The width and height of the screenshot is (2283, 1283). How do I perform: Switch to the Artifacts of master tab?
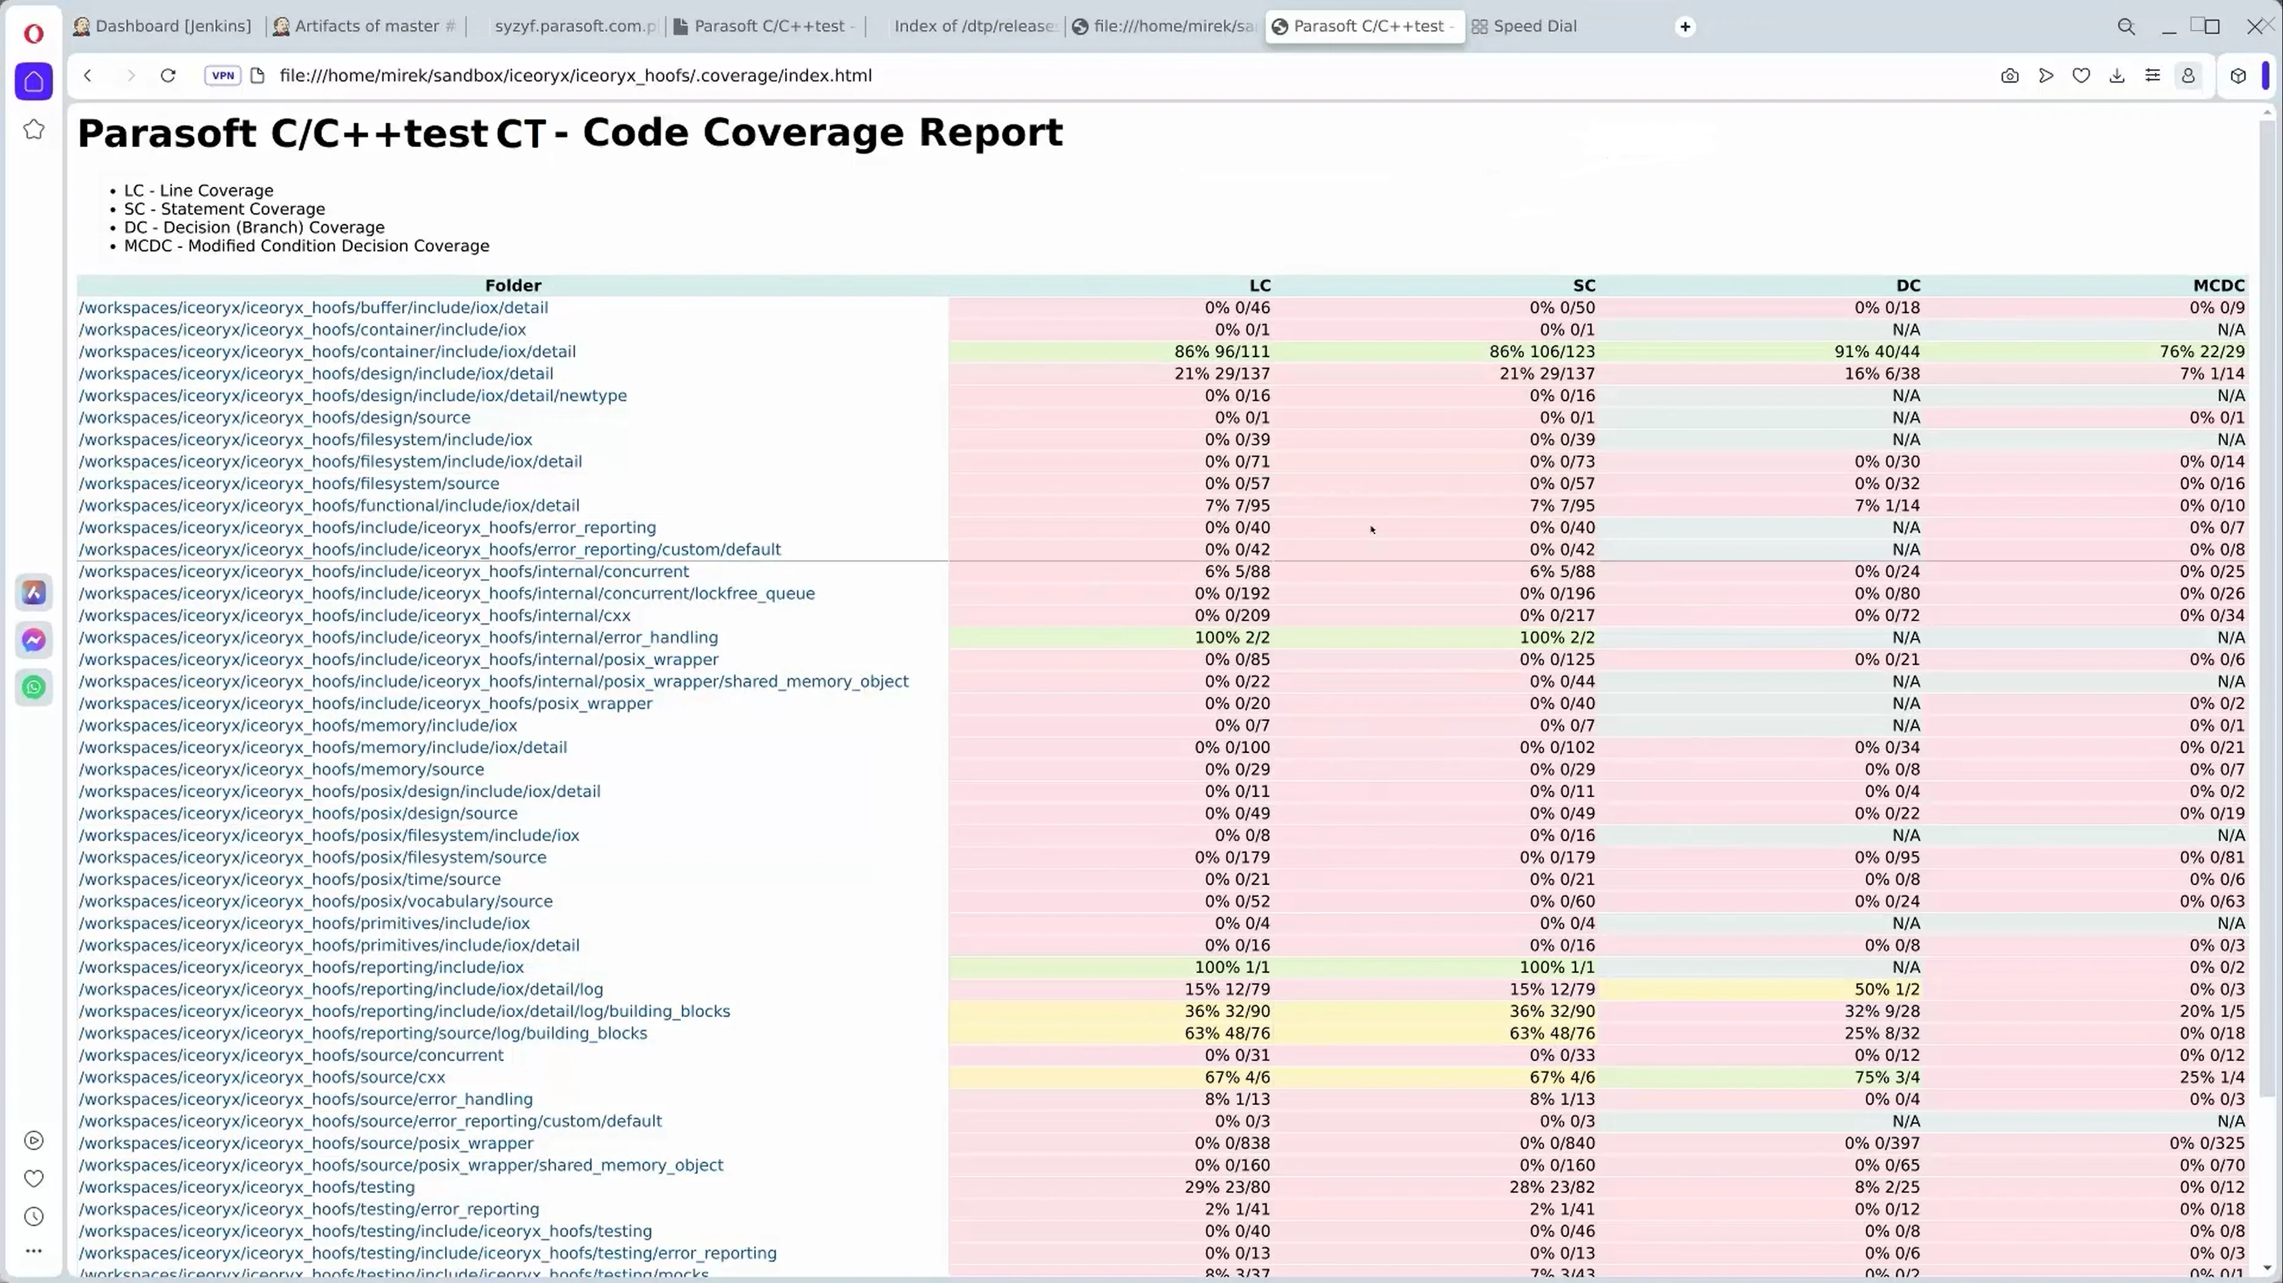365,26
